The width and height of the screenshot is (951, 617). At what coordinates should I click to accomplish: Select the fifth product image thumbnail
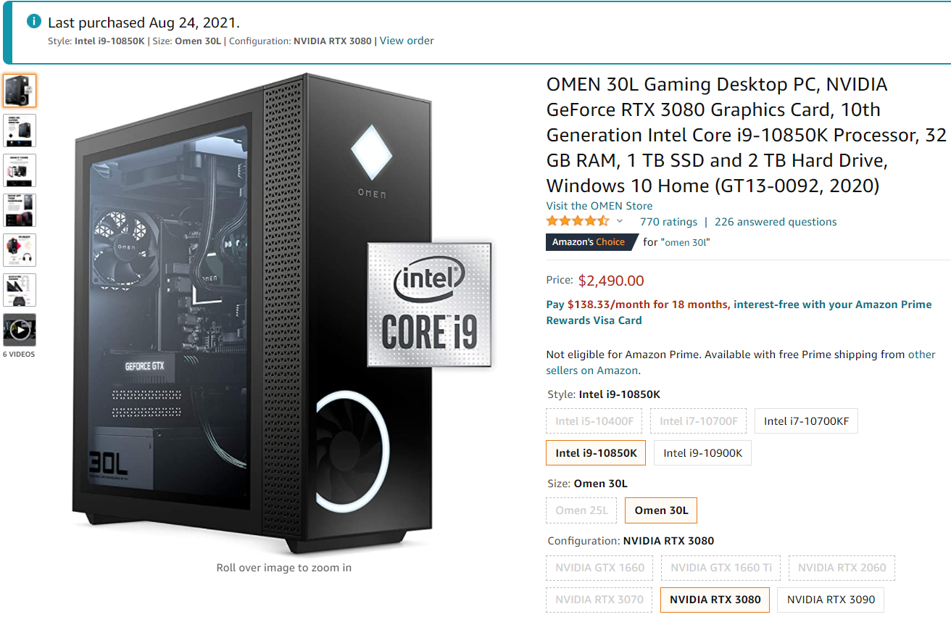coord(20,250)
